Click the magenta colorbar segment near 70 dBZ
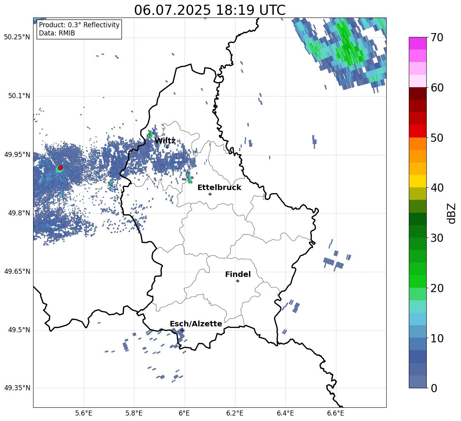The image size is (461, 421). [x=417, y=43]
